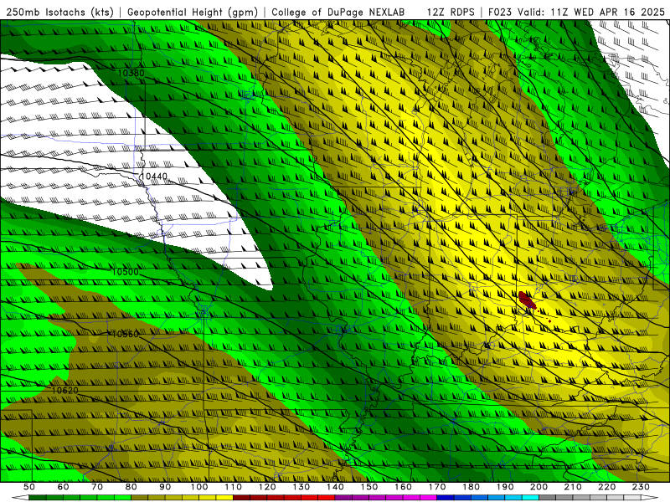Click the 200 value on the color scale

(539, 487)
